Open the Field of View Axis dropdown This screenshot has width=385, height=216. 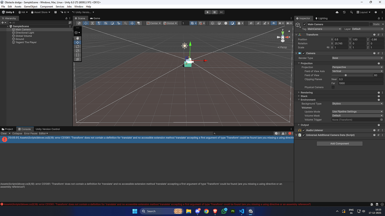[357, 71]
